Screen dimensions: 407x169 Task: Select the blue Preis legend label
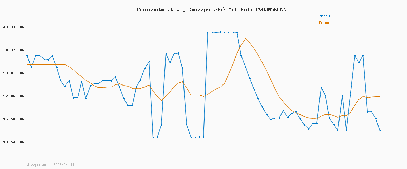(324, 16)
